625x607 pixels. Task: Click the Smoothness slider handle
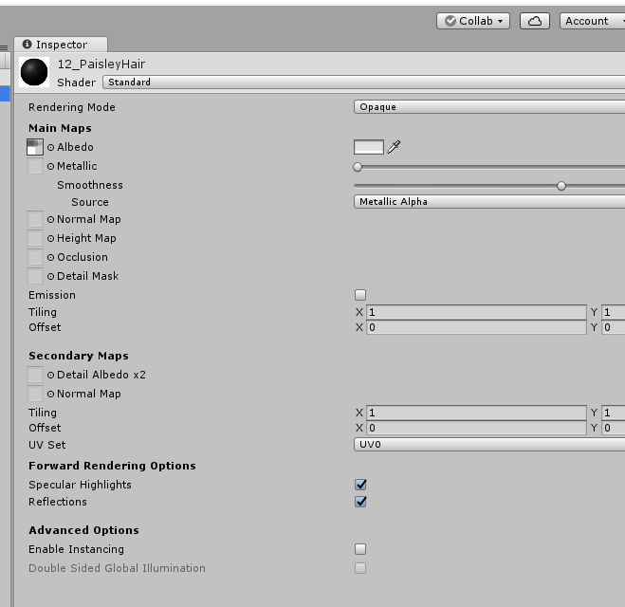(561, 186)
